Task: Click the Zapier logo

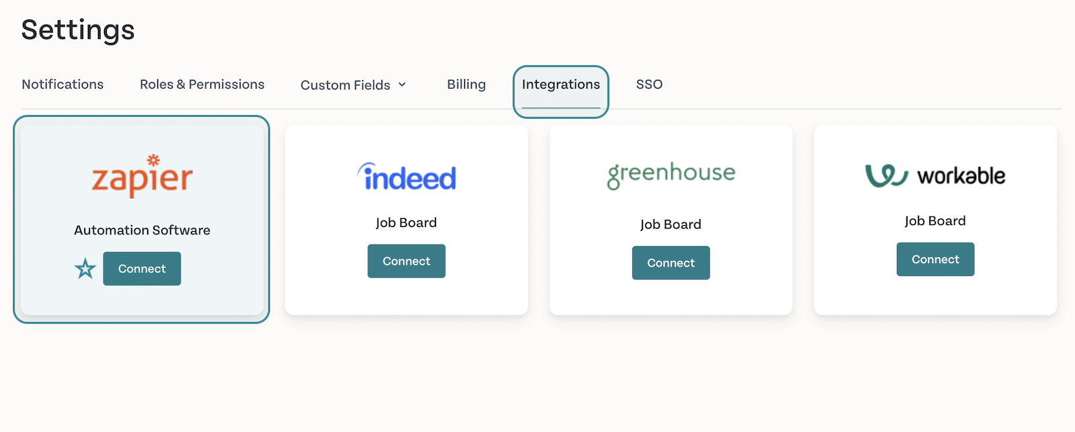Action: 142,176
